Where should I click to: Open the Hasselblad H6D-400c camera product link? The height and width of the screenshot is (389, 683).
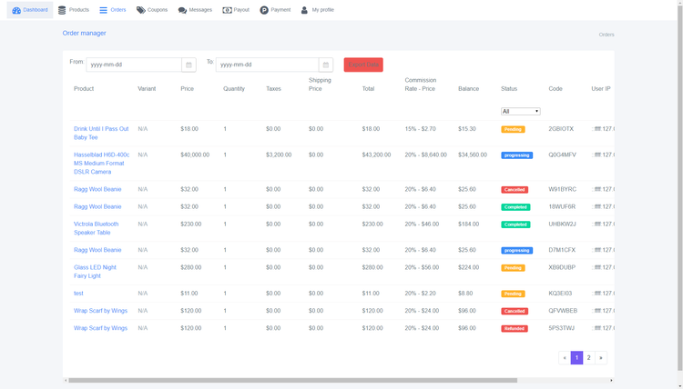point(101,164)
